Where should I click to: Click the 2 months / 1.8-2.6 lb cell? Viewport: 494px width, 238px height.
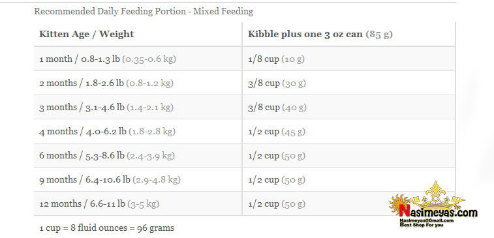138,83
